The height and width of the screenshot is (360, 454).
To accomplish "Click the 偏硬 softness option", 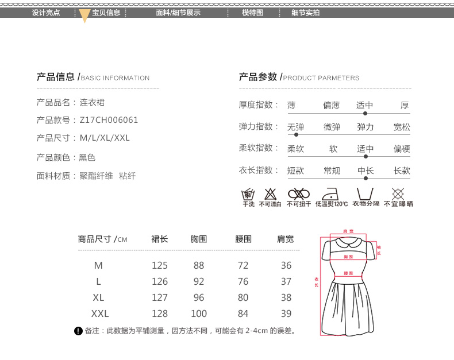I will 402,149.
